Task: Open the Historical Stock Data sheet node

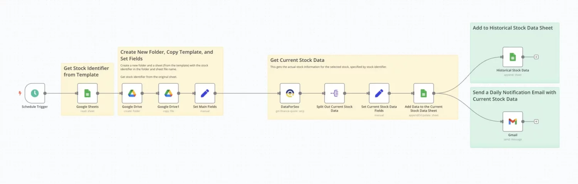Action: pos(512,57)
